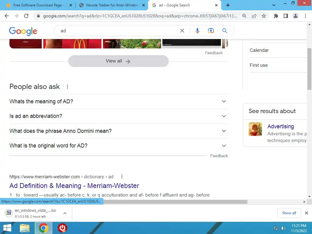The height and width of the screenshot is (234, 312).
Task: Search by image with camera icon
Action: (211, 31)
